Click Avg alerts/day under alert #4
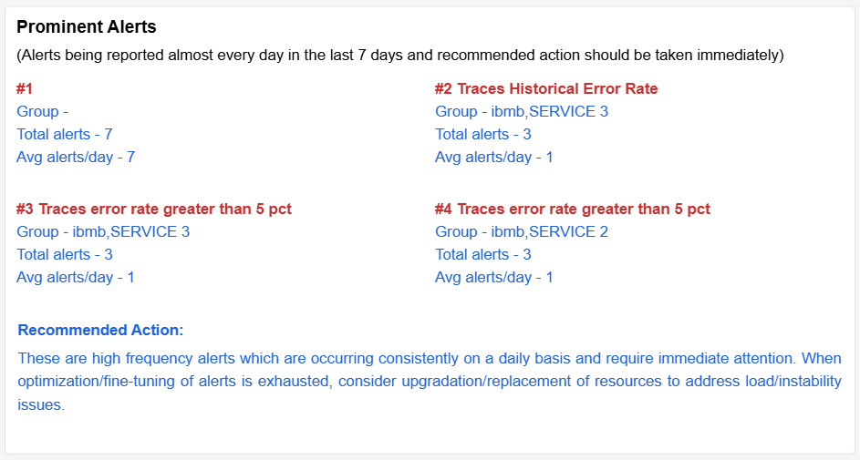 (x=494, y=277)
